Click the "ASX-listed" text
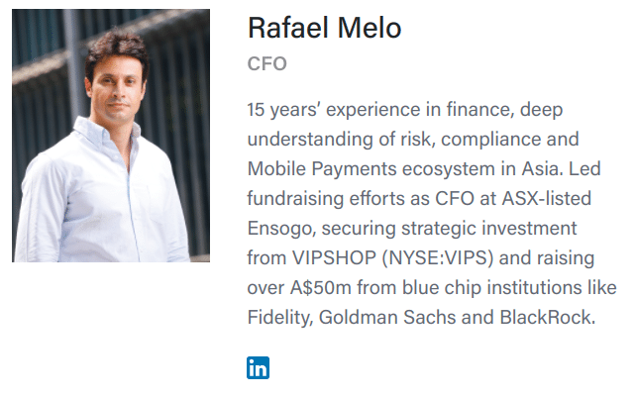The width and height of the screenshot is (637, 398). [x=547, y=199]
